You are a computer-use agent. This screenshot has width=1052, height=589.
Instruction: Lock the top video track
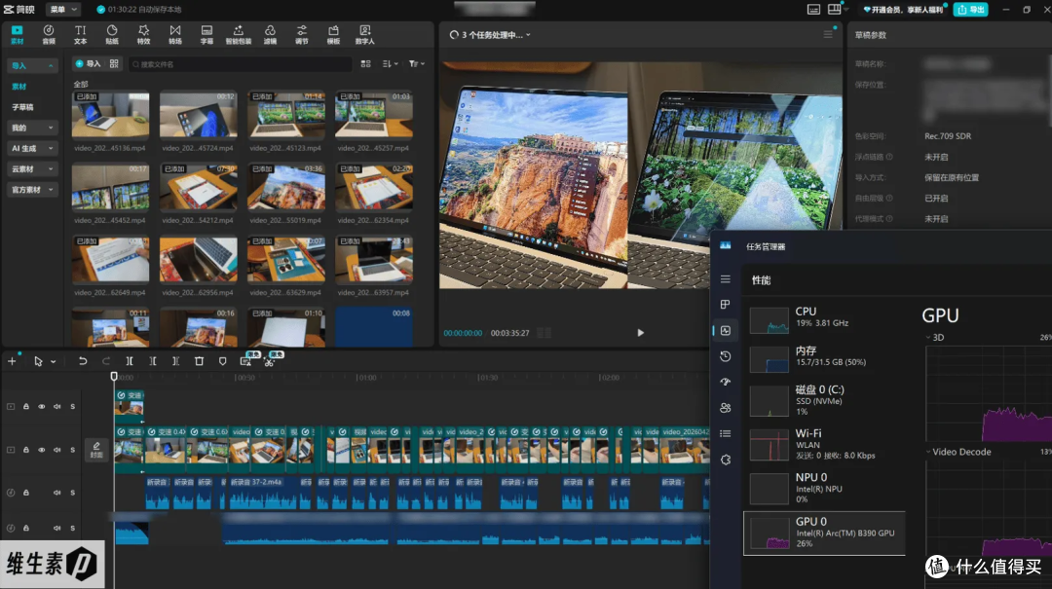click(26, 407)
